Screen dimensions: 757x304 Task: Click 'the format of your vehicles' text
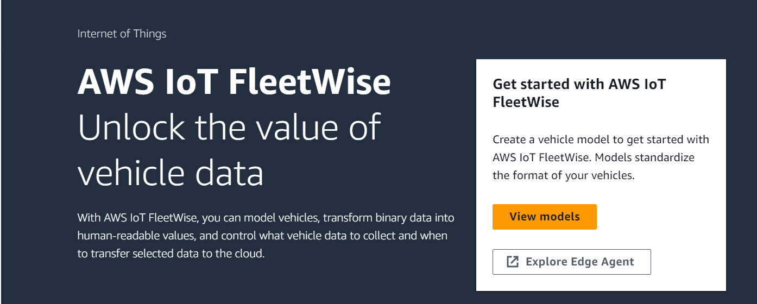tap(564, 176)
